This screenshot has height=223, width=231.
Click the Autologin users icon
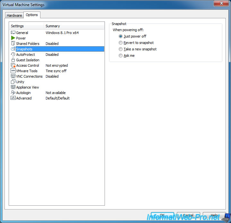(13, 93)
